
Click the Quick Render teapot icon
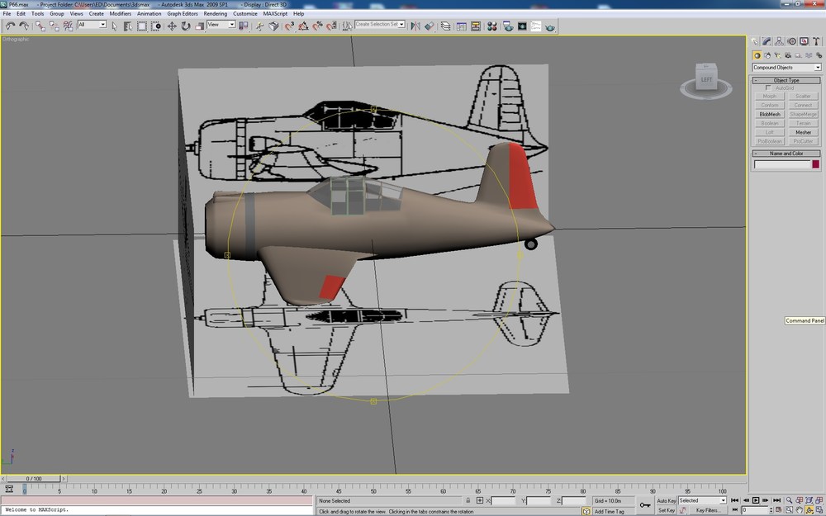click(550, 26)
